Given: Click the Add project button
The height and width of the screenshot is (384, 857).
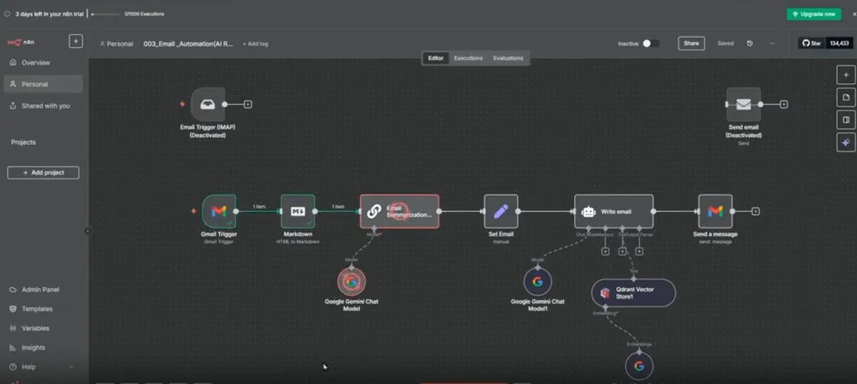Looking at the screenshot, I should point(44,173).
